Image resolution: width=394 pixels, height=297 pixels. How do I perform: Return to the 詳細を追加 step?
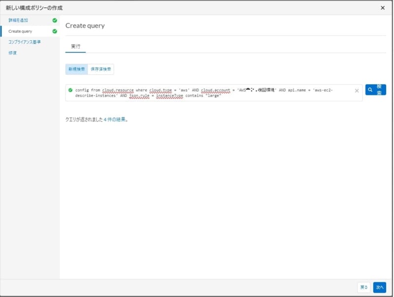click(x=19, y=21)
